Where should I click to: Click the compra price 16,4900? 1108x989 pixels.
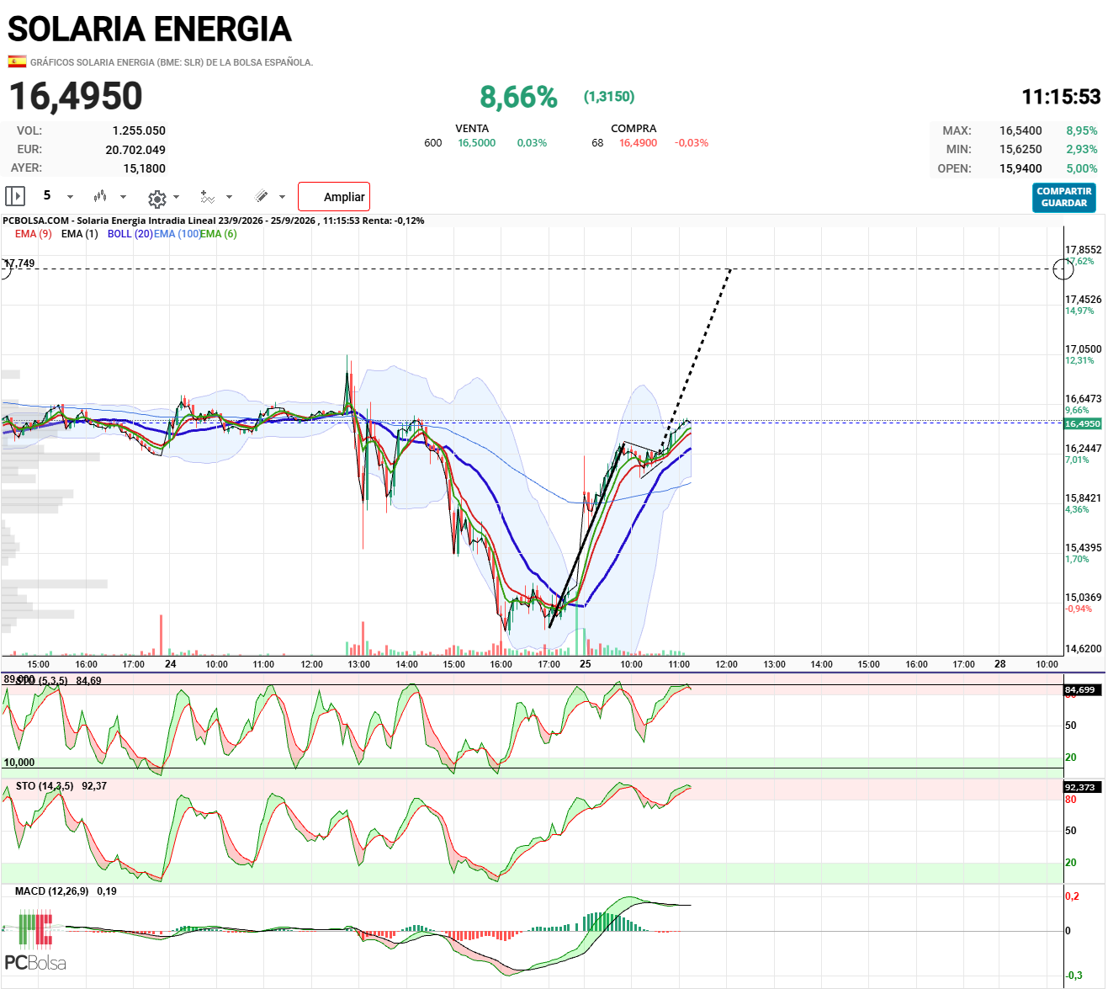[639, 143]
